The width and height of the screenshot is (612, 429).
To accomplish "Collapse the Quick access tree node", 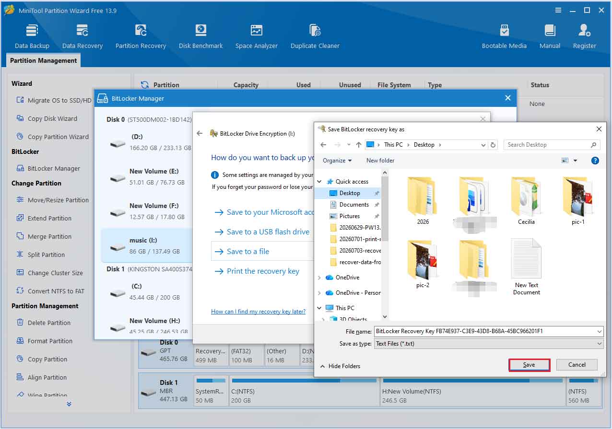I will 320,182.
